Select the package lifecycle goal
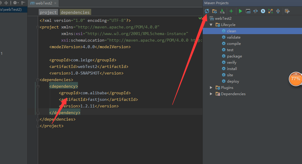 tap(234, 56)
